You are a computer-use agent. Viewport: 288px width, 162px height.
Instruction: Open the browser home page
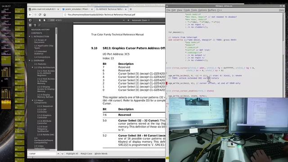tap(45, 15)
